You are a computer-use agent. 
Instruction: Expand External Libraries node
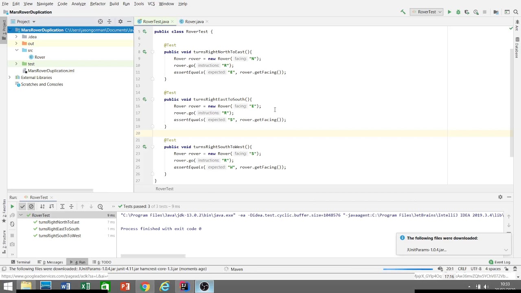pyautogui.click(x=9, y=77)
